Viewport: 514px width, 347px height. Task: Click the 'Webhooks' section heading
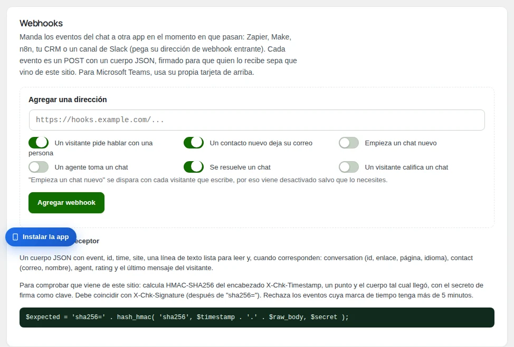[x=41, y=23]
